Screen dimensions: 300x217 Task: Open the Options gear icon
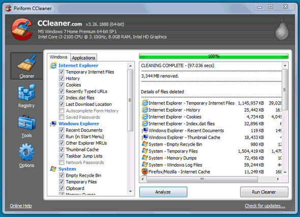point(26,152)
